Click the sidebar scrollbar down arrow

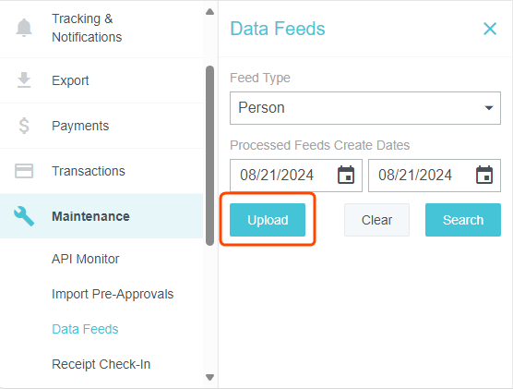(x=210, y=377)
